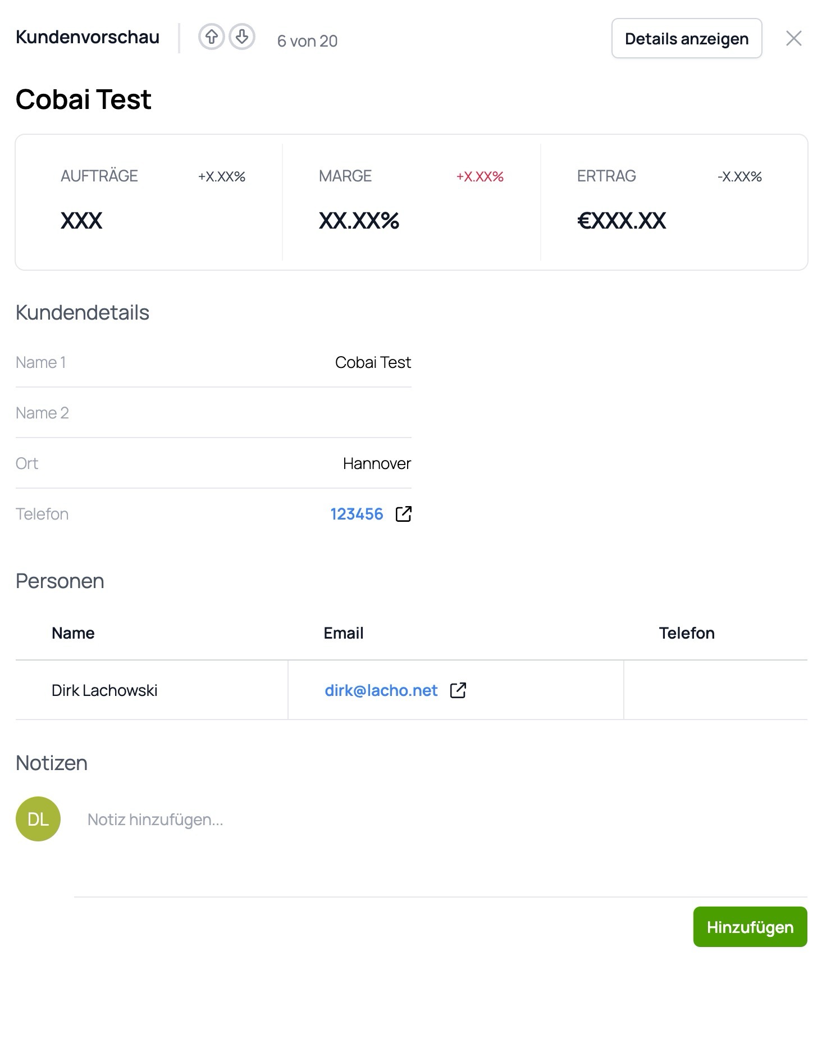The image size is (831, 1038).
Task: Select the Marge statistics card
Action: [411, 201]
